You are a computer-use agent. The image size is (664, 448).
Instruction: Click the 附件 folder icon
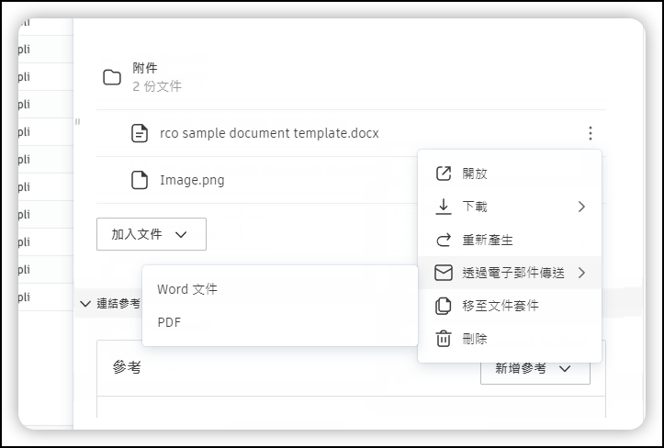click(x=112, y=77)
